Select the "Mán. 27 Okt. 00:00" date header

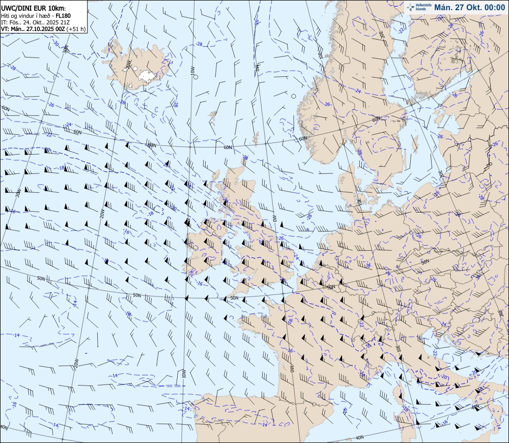tap(469, 8)
